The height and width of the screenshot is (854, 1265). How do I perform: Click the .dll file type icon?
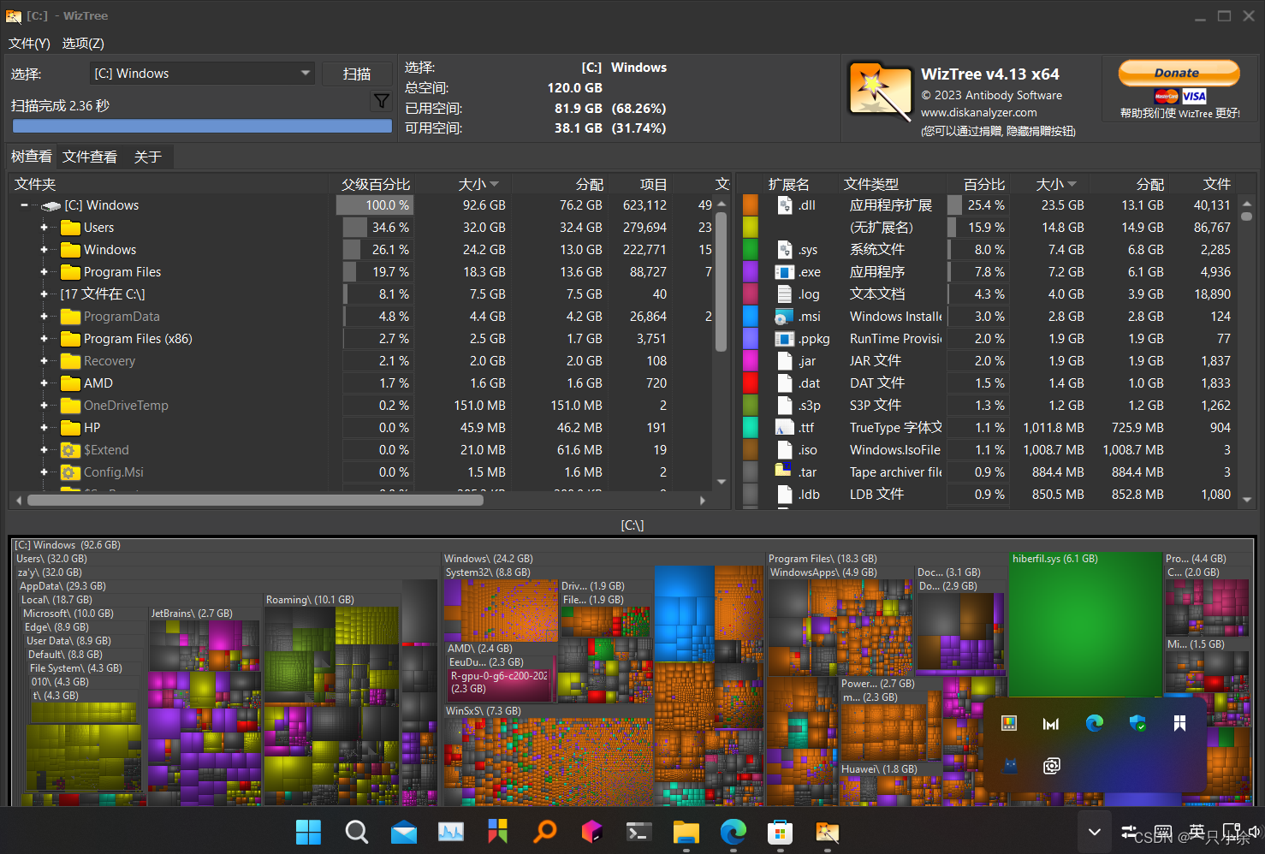pyautogui.click(x=785, y=205)
